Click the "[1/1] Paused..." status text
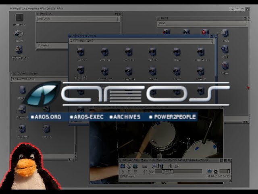The width and height of the screenshot is (258, 194). (x=128, y=176)
